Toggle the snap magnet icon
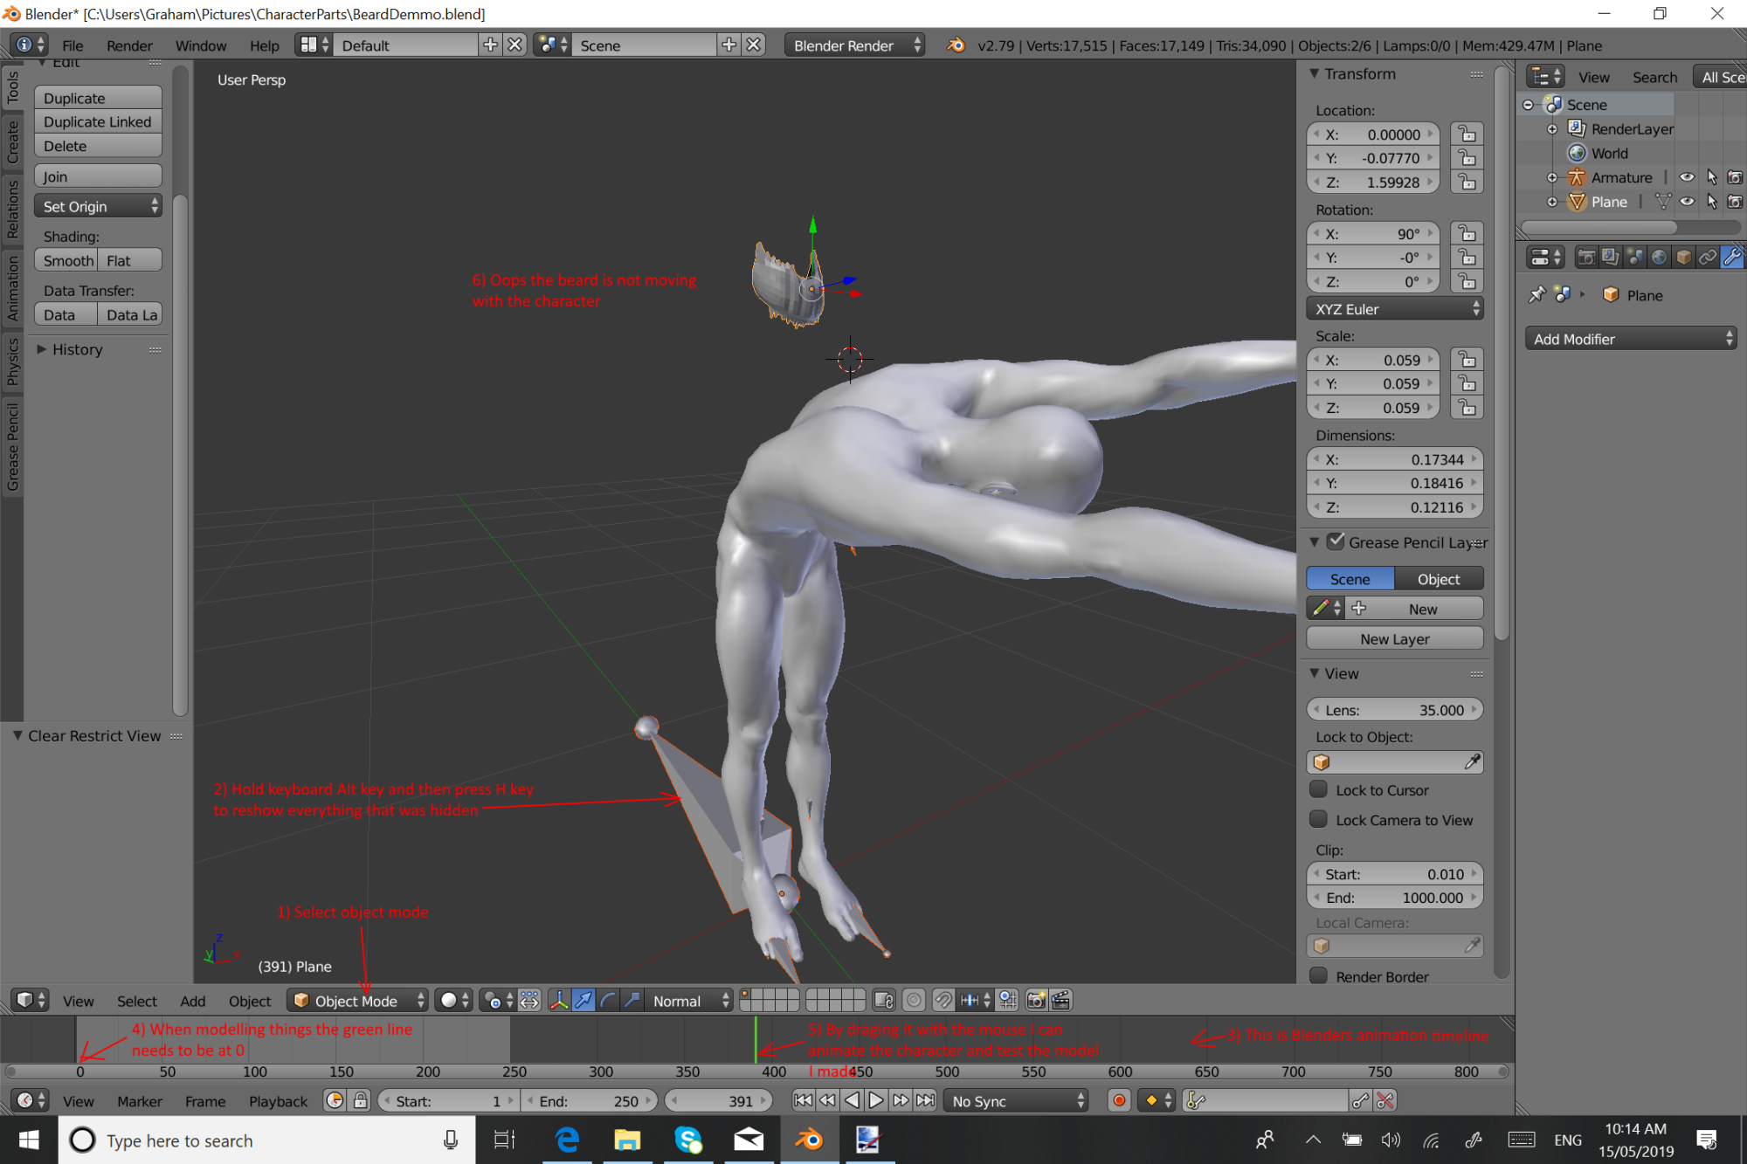Screen dimensions: 1747x1164 943,1001
